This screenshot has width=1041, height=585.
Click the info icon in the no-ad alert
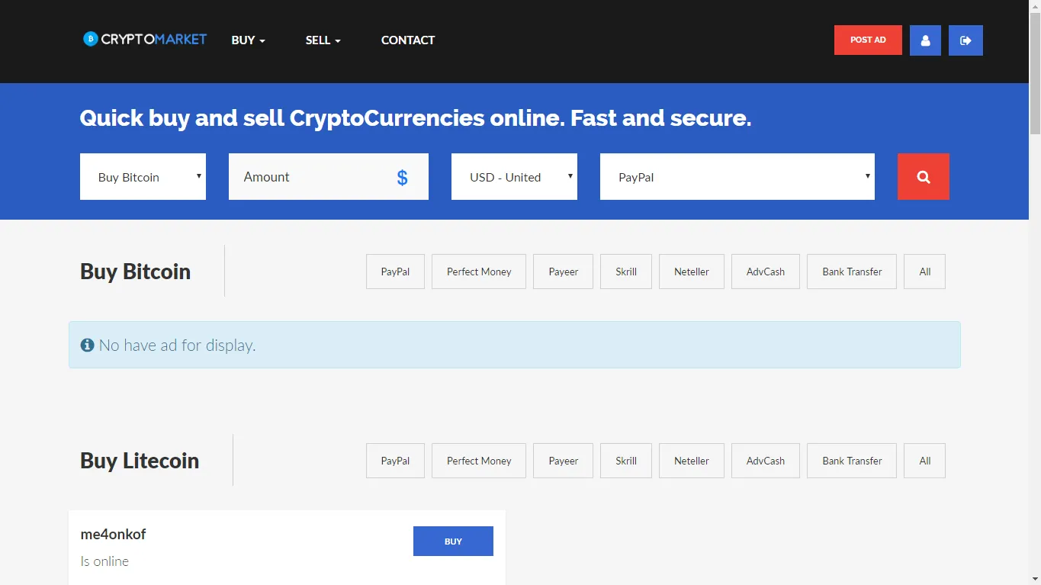click(x=88, y=346)
